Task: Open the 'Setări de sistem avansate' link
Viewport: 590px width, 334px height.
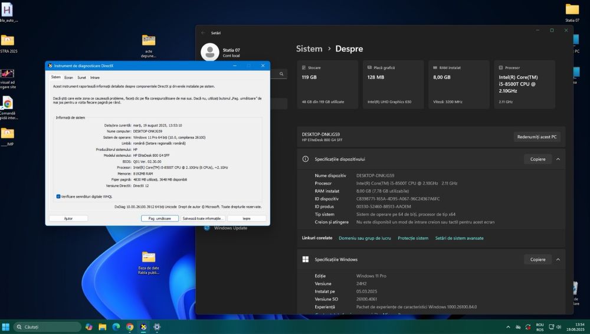Action: (x=459, y=238)
